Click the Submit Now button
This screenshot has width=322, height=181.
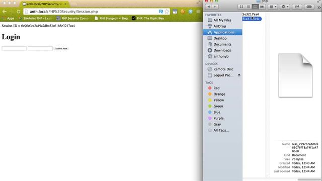pyautogui.click(x=61, y=48)
